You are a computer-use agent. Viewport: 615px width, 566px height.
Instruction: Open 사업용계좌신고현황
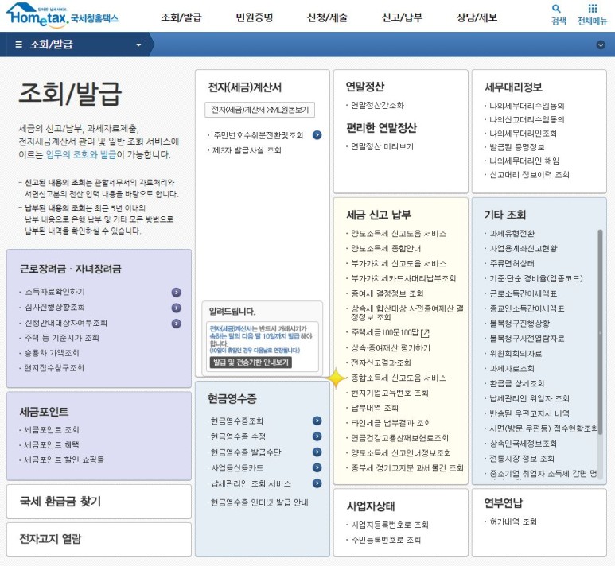point(524,249)
